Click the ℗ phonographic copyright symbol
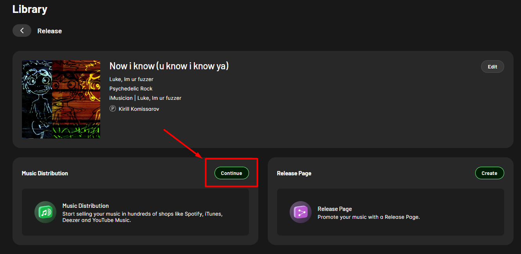This screenshot has height=254, width=521. coord(113,109)
